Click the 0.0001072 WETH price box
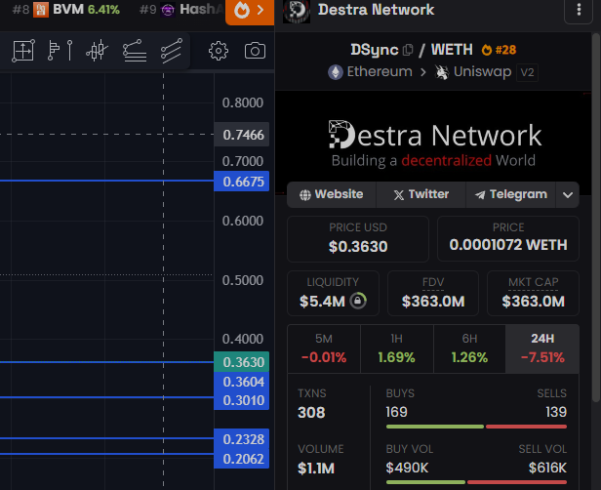The image size is (601, 490). 508,238
